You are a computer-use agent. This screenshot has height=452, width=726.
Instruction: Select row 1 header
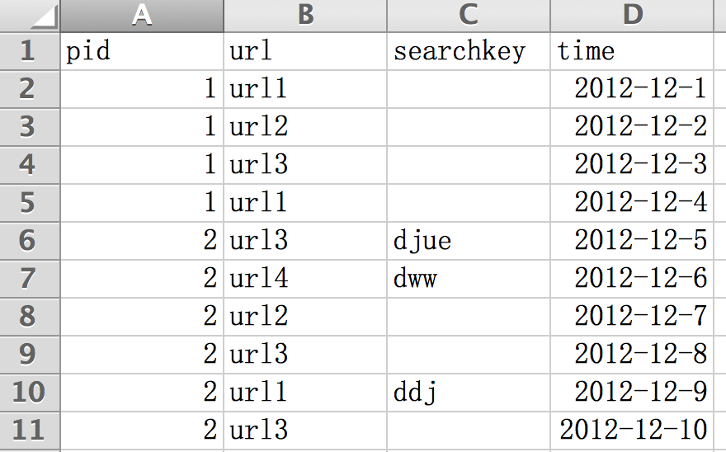pos(30,51)
